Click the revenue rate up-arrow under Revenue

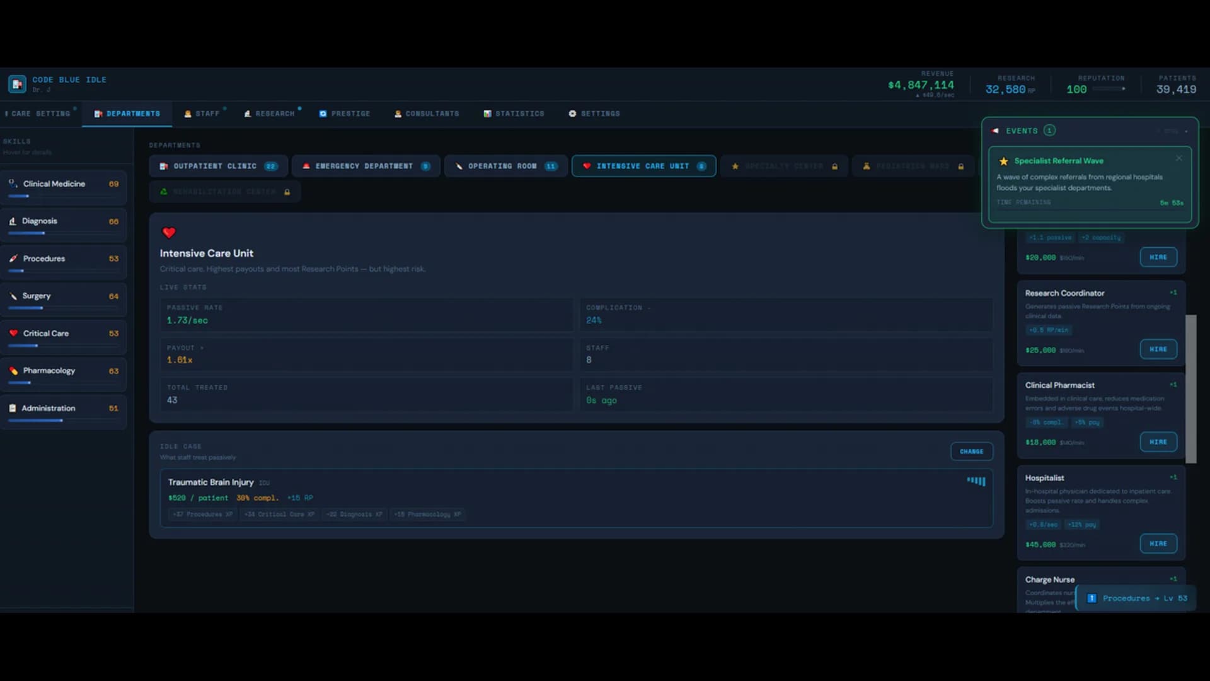[918, 95]
